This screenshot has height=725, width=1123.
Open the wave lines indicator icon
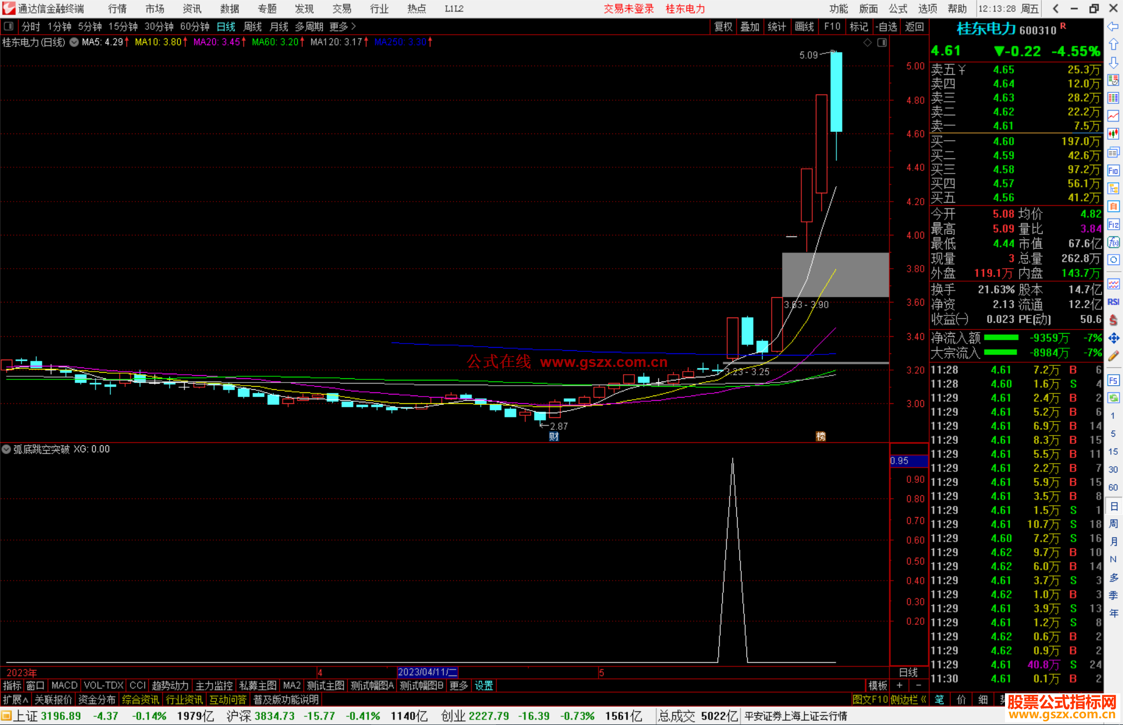click(1113, 284)
